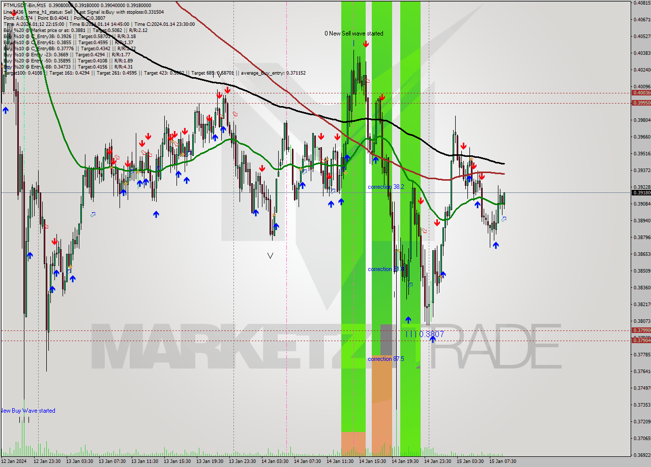Click the current price tag 0.39180
The height and width of the screenshot is (467, 651).
click(x=641, y=192)
